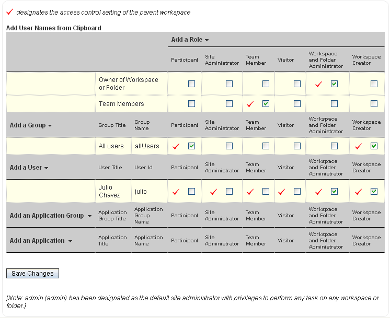The width and height of the screenshot is (390, 318).
Task: Uncheck Workspace and Folder Administrator for Owner row
Action: click(334, 84)
